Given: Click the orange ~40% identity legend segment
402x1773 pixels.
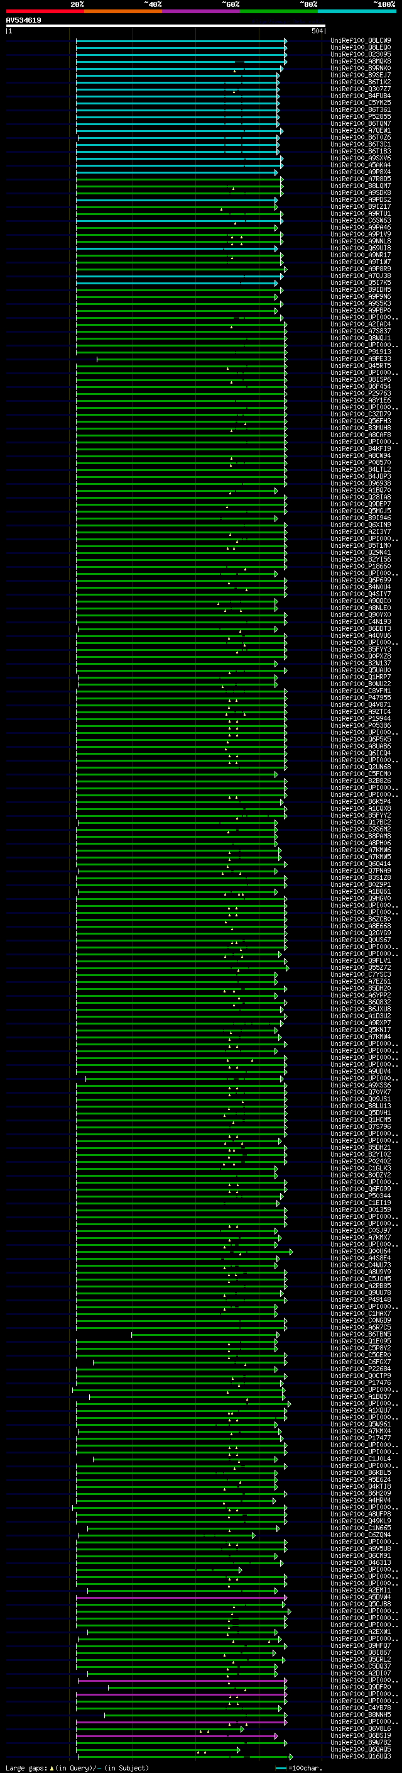Looking at the screenshot, I should [123, 11].
